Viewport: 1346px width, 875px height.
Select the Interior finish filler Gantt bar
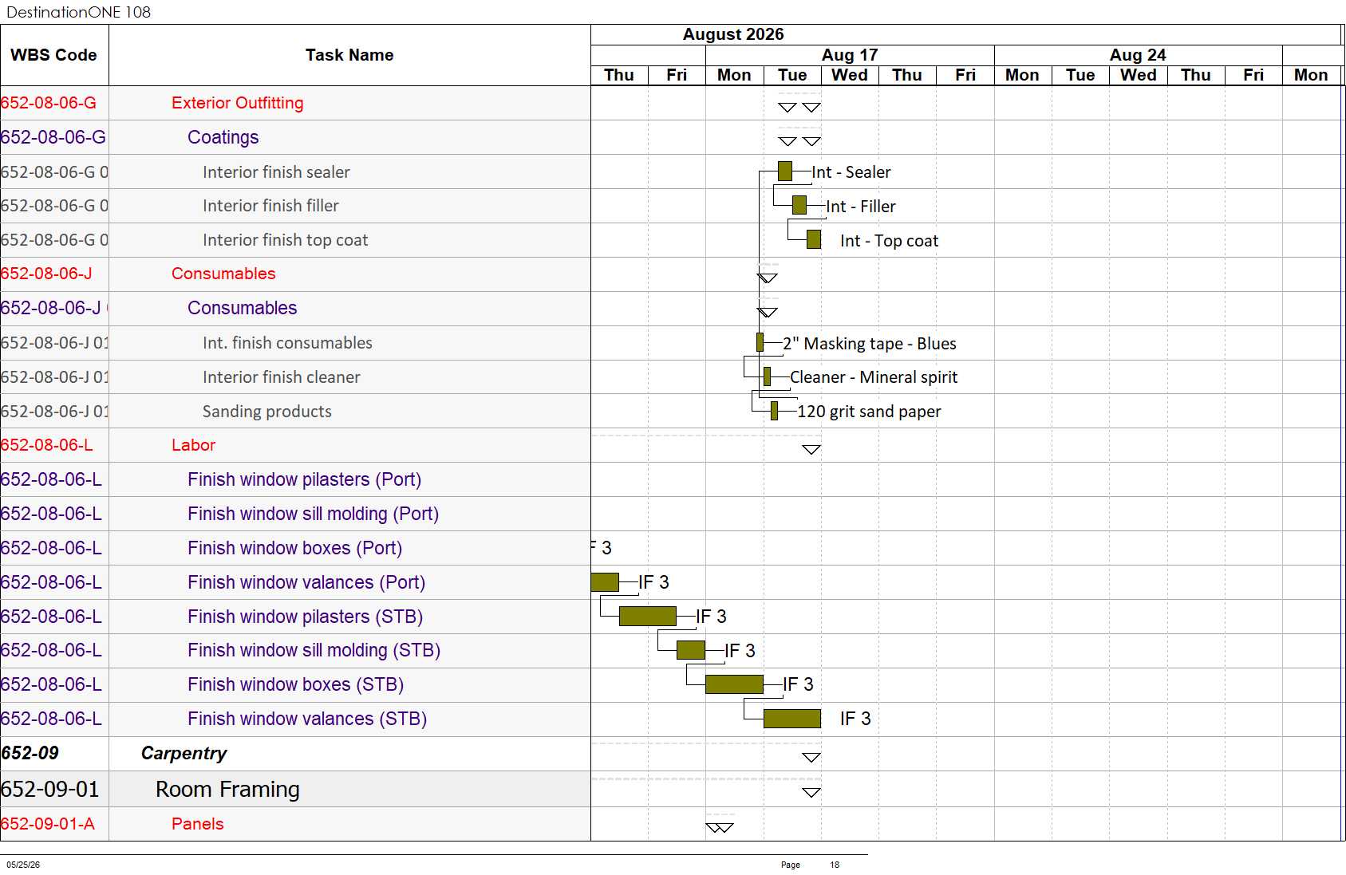799,206
